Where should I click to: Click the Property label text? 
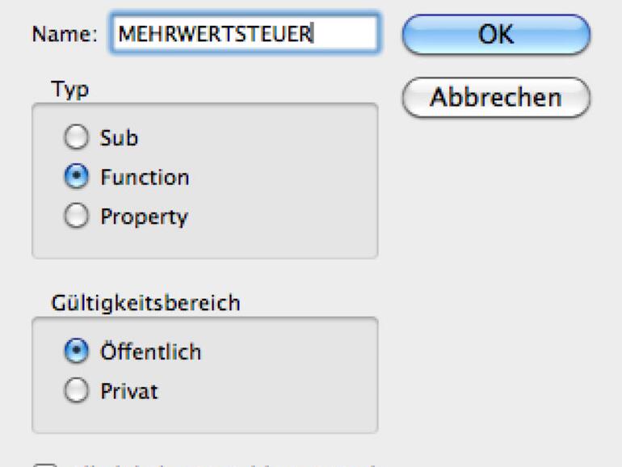click(x=144, y=217)
